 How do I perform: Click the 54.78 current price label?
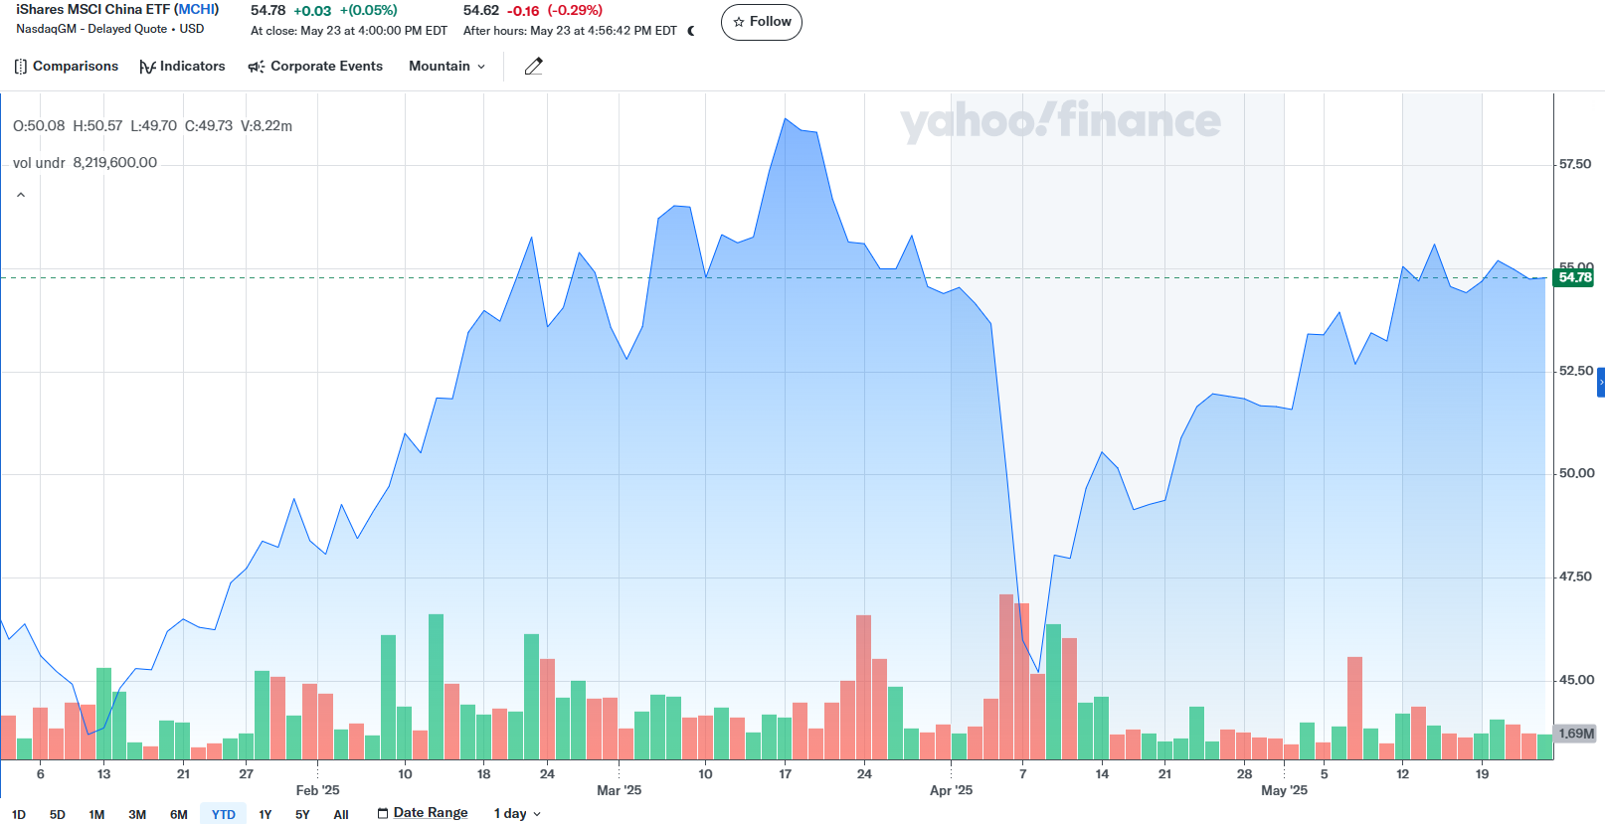1574,277
